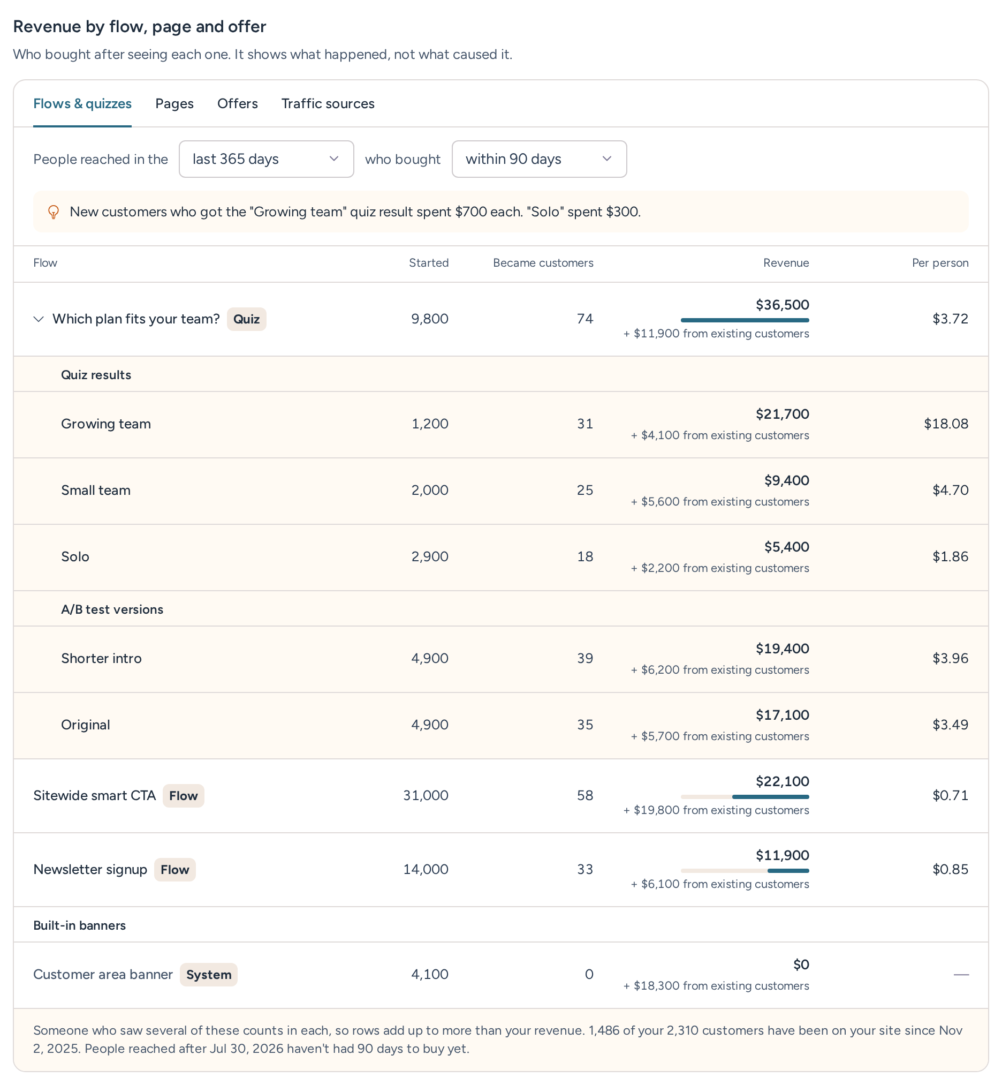This screenshot has height=1085, width=1002.
Task: Click the 'A/B test versions' section heading
Action: (112, 610)
